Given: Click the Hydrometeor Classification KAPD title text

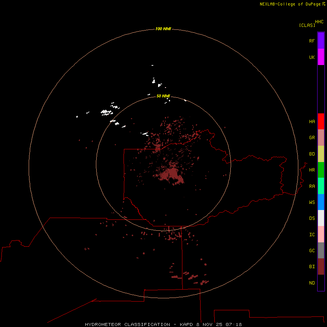Looking at the screenshot, I should pyautogui.click(x=163, y=324).
